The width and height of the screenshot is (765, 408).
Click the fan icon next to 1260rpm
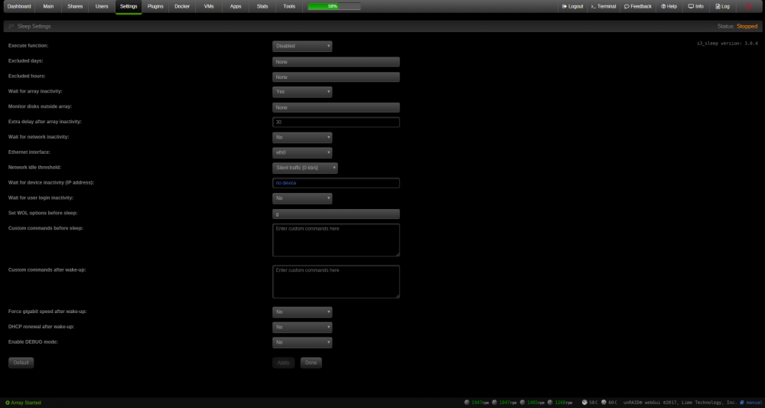point(550,403)
